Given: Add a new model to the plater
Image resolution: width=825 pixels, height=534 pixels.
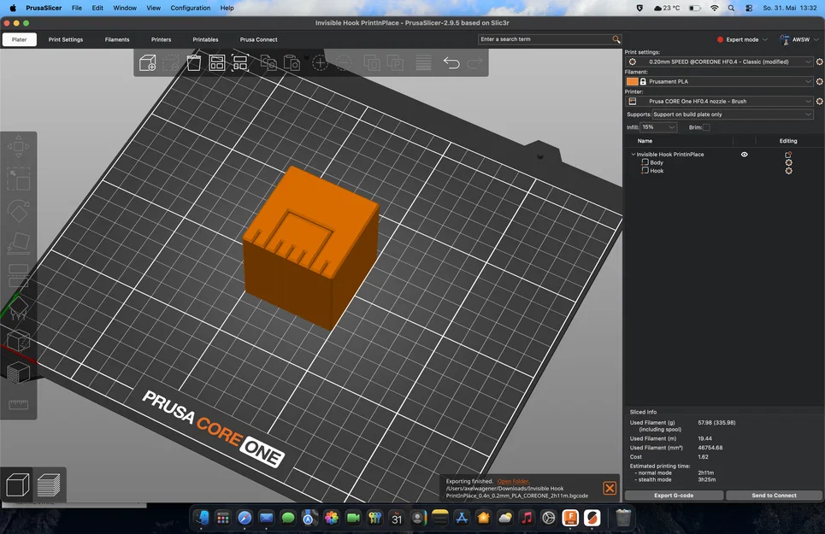Looking at the screenshot, I should [x=147, y=63].
